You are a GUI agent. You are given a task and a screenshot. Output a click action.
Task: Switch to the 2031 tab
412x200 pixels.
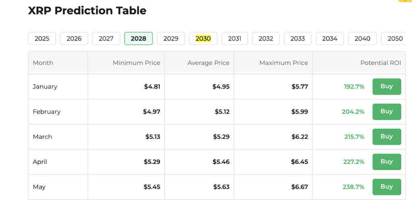pos(235,39)
